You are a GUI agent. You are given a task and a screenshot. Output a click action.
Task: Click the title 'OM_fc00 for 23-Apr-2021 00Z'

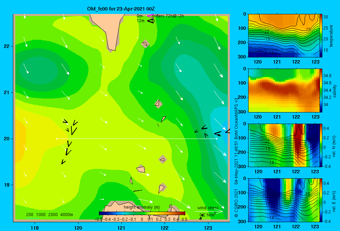coord(121,9)
